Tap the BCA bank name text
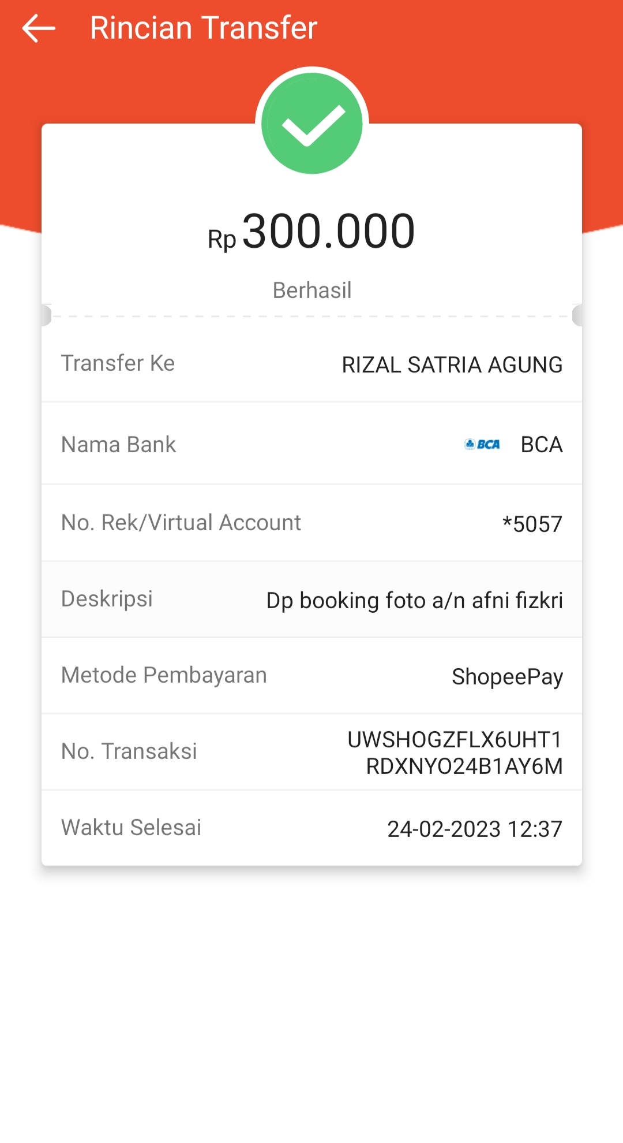 541,445
